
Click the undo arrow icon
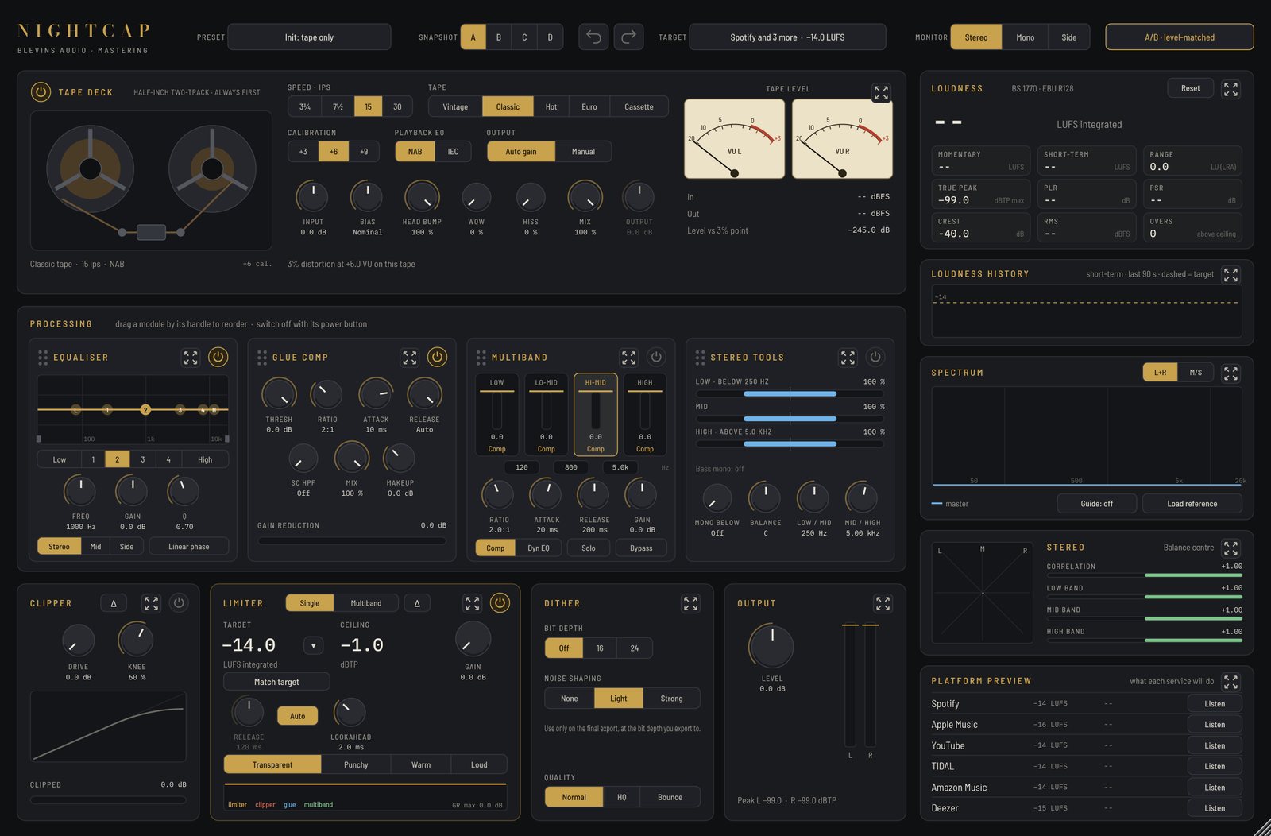tap(593, 37)
